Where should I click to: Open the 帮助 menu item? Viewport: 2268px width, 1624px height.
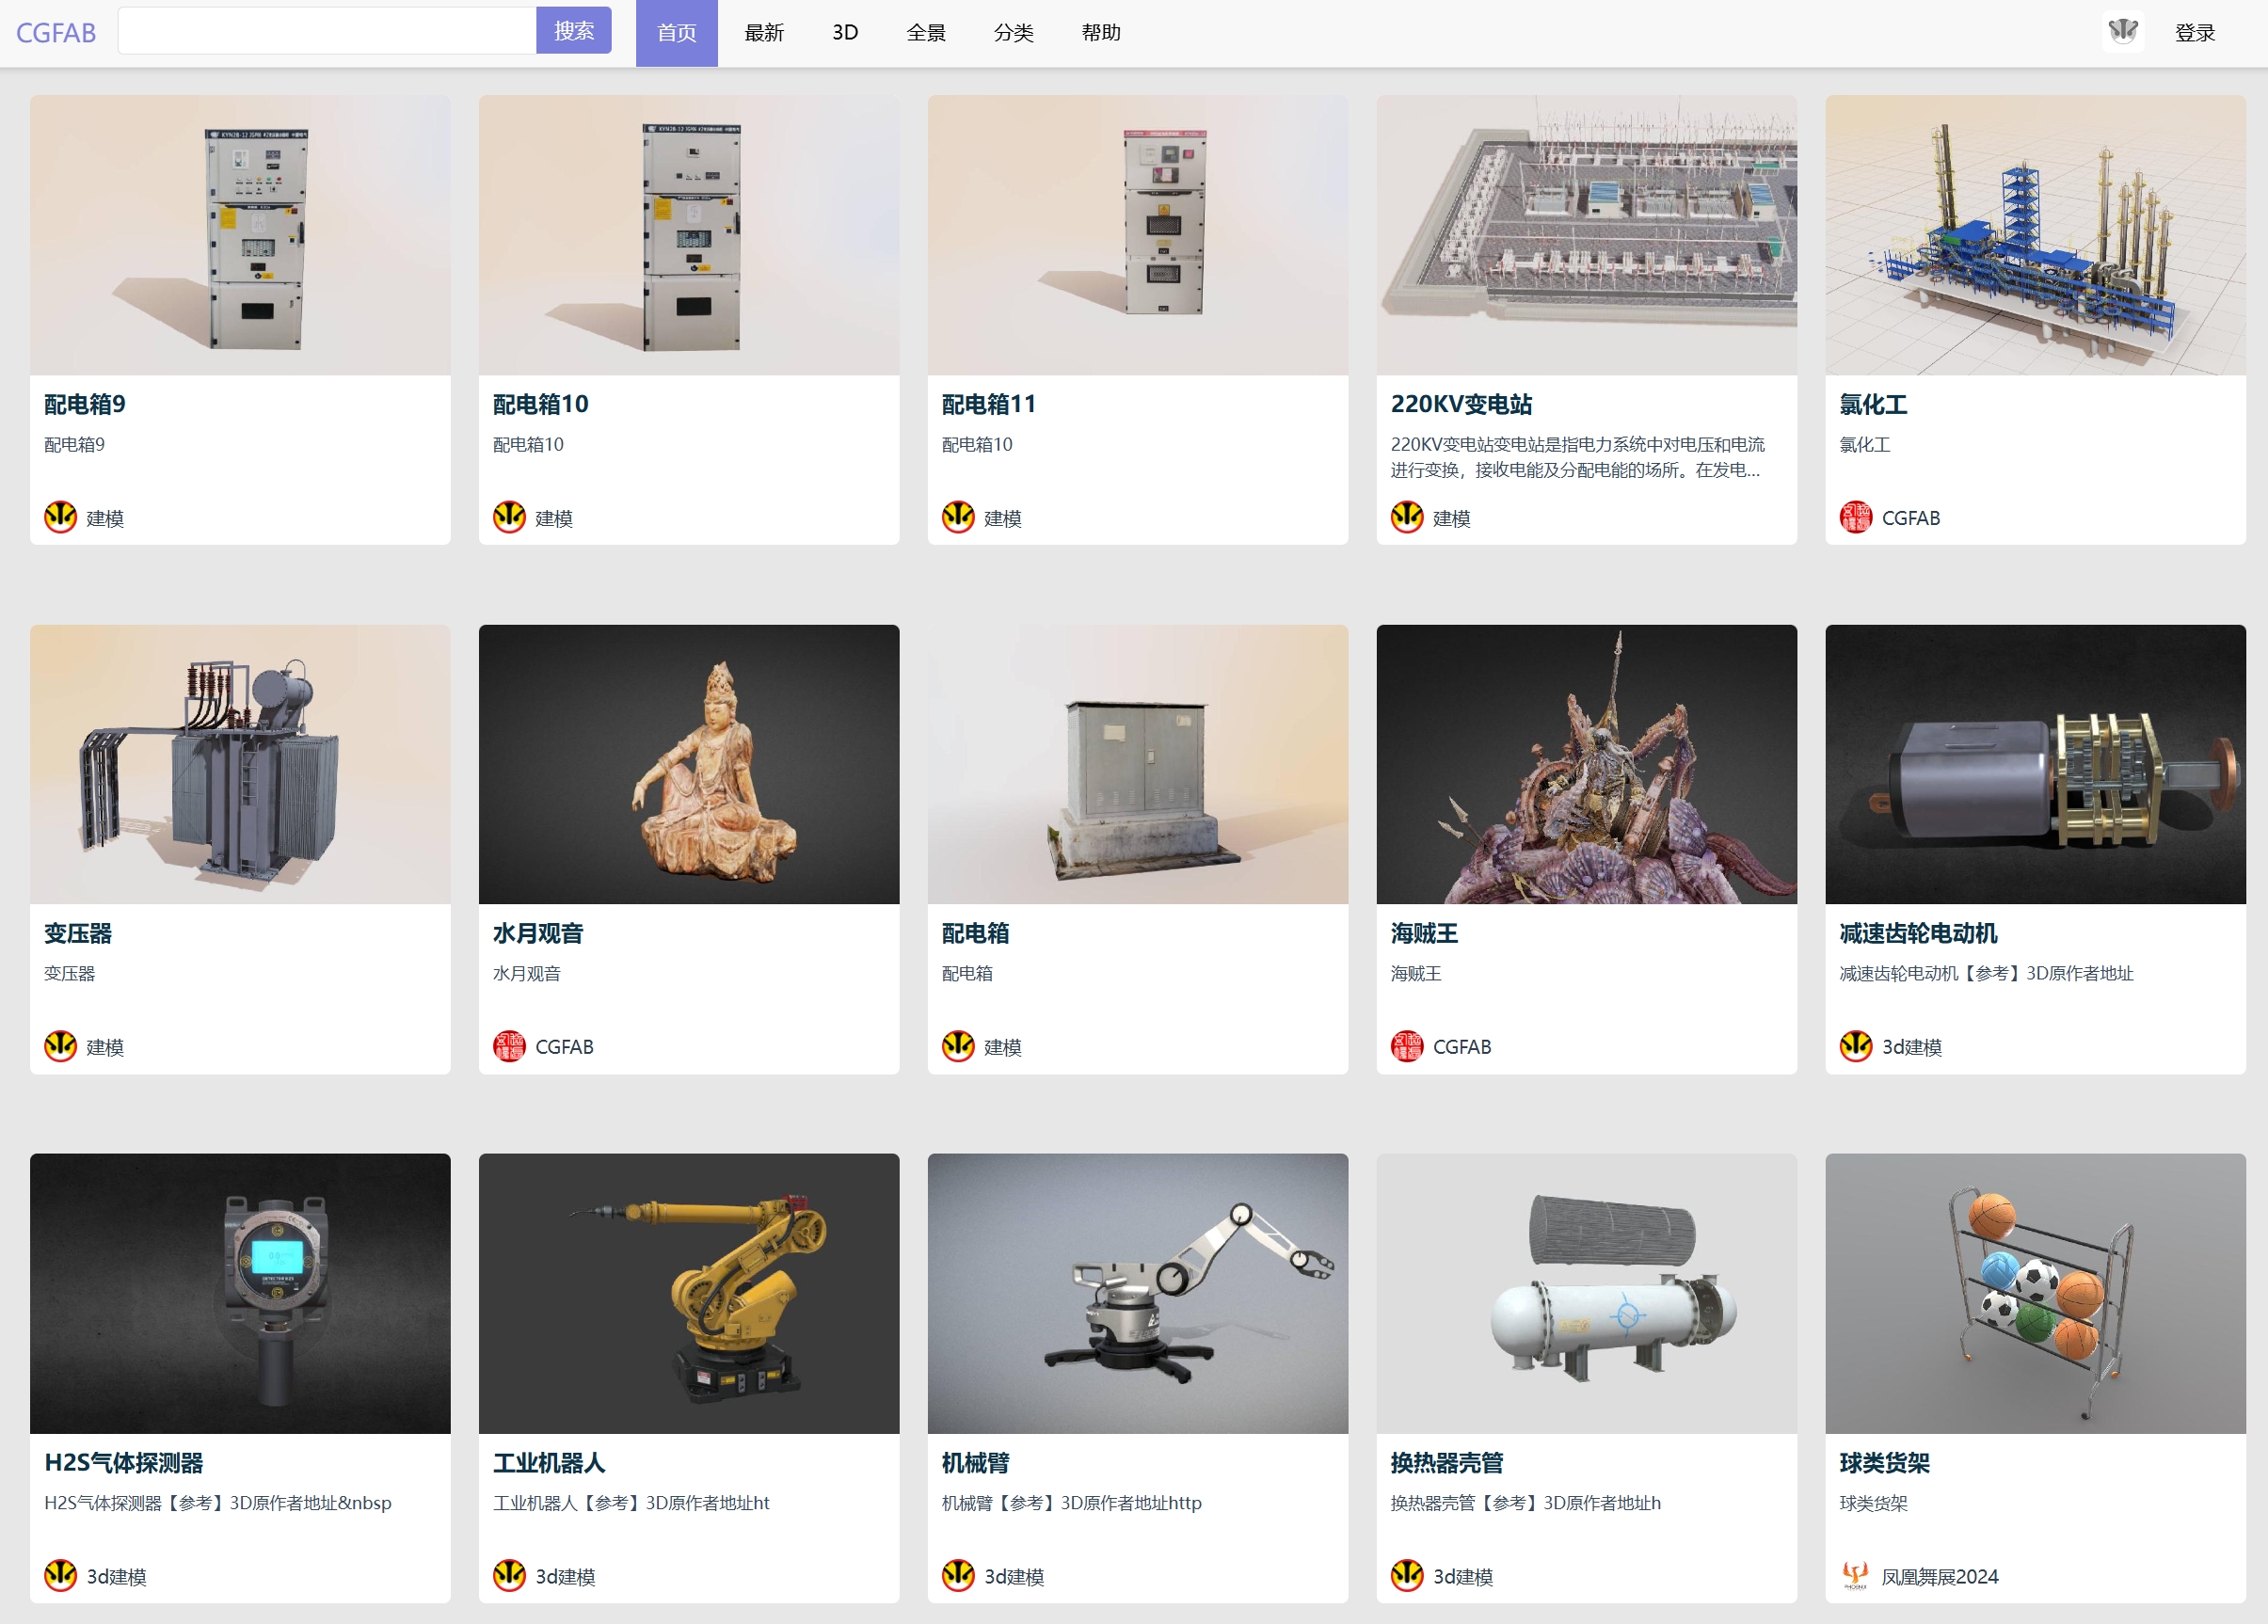tap(1101, 33)
